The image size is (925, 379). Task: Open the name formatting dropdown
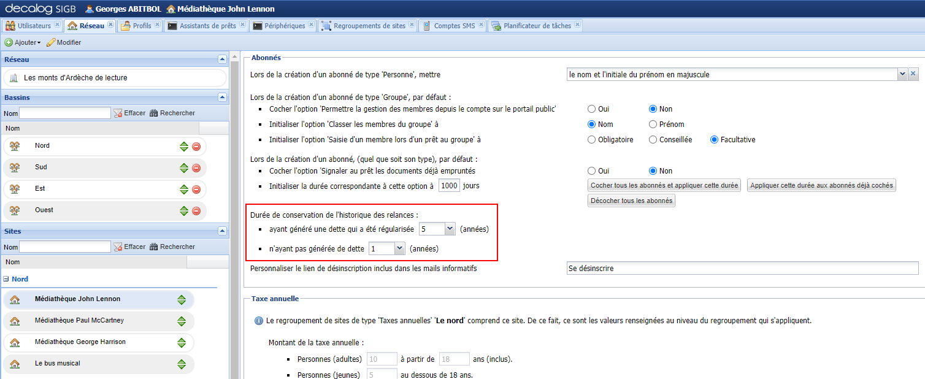pyautogui.click(x=902, y=74)
